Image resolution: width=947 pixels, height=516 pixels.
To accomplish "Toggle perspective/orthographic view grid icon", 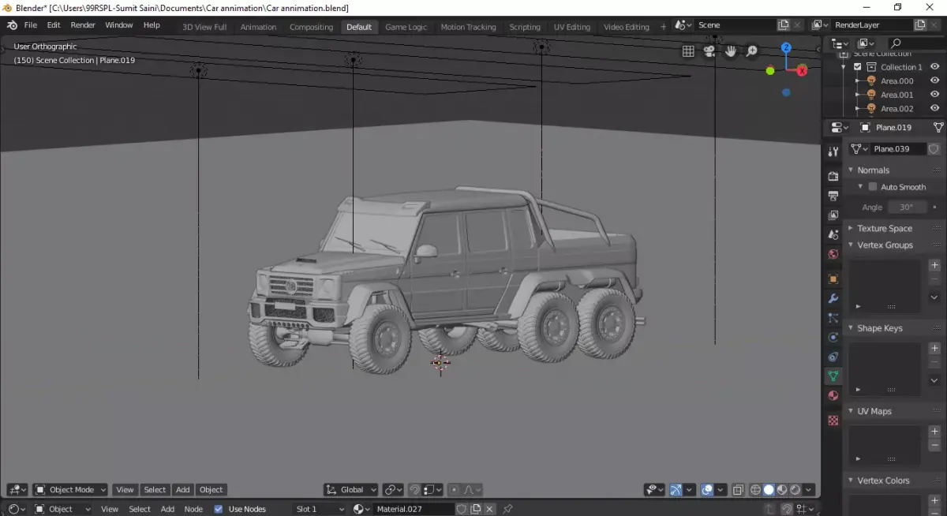I will [688, 51].
